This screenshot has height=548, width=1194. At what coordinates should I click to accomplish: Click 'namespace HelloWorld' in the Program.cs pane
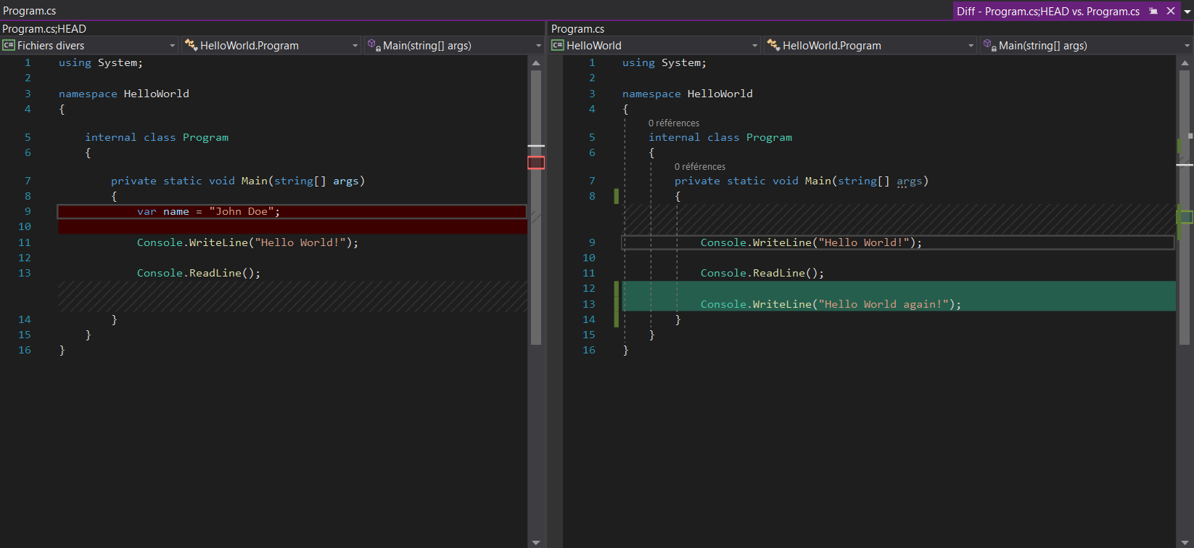click(x=688, y=94)
